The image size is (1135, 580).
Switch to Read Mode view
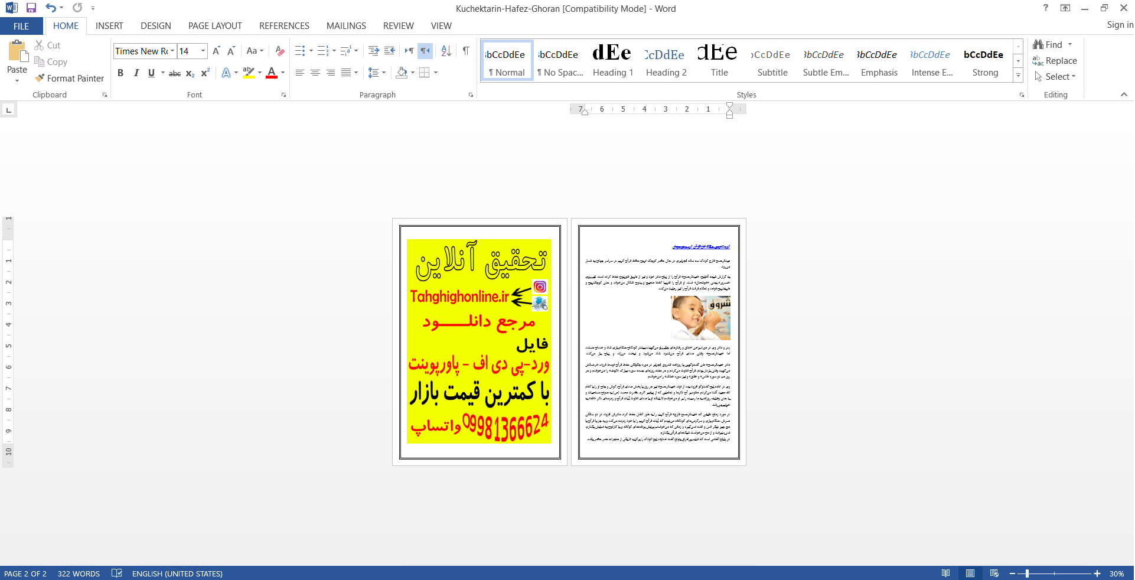pos(945,574)
